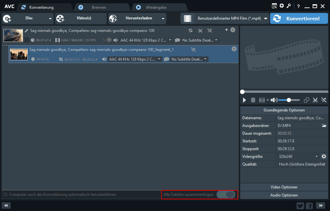Open help question mark icon
Viewport: 330px width, 211px height.
pyautogui.click(x=298, y=7)
